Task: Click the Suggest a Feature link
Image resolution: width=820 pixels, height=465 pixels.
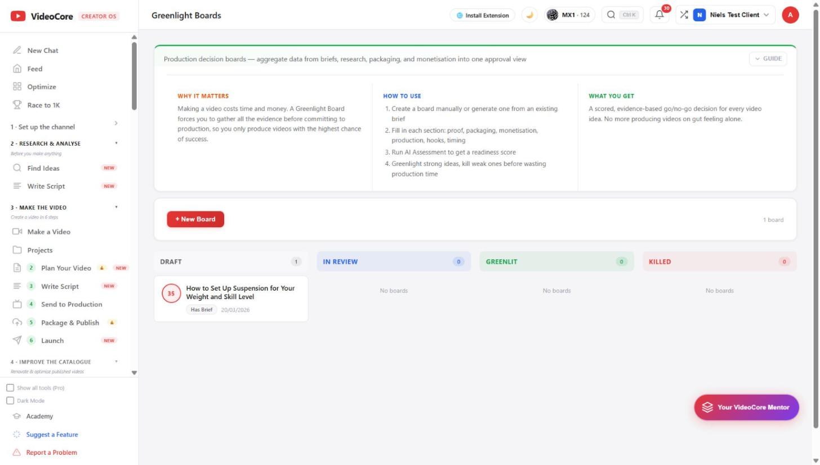Action: (x=52, y=435)
